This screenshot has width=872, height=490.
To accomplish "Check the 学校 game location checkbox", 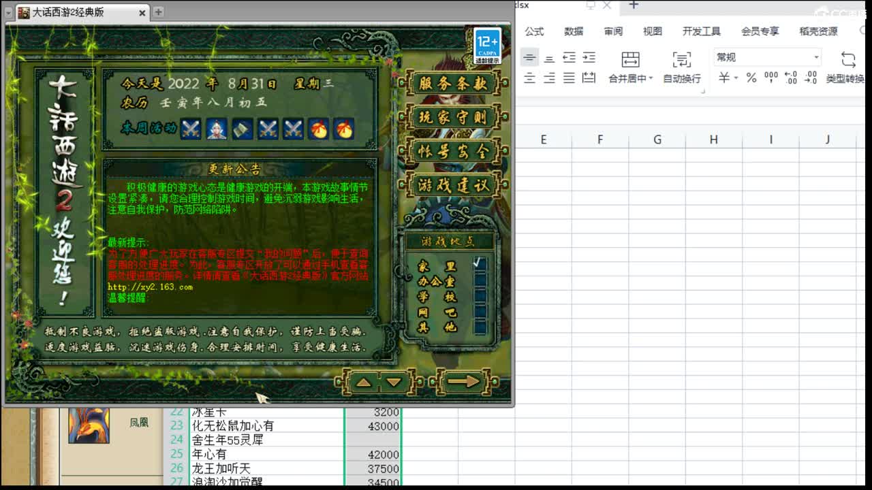I will tap(480, 296).
